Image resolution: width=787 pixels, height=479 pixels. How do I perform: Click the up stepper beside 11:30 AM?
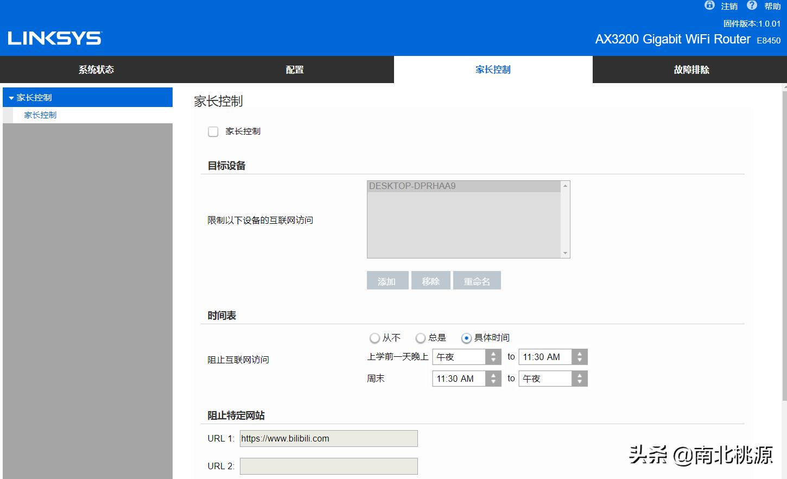[580, 354]
